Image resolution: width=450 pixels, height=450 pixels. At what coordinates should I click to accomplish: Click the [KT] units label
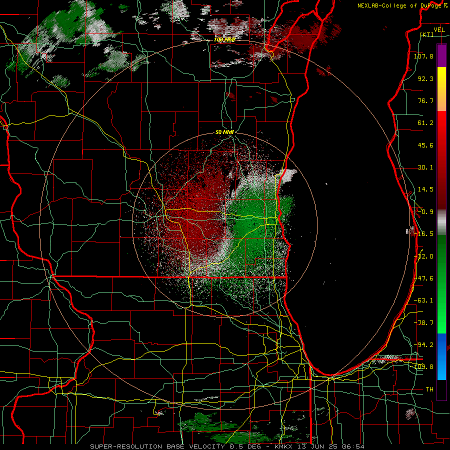(427, 34)
